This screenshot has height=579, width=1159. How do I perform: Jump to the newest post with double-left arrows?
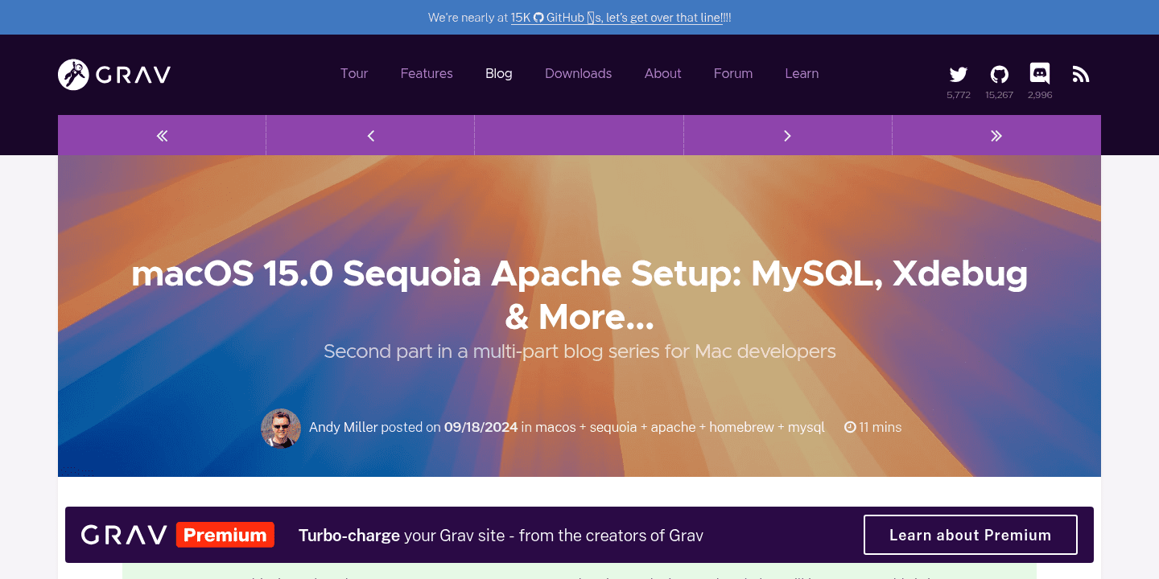pos(161,135)
